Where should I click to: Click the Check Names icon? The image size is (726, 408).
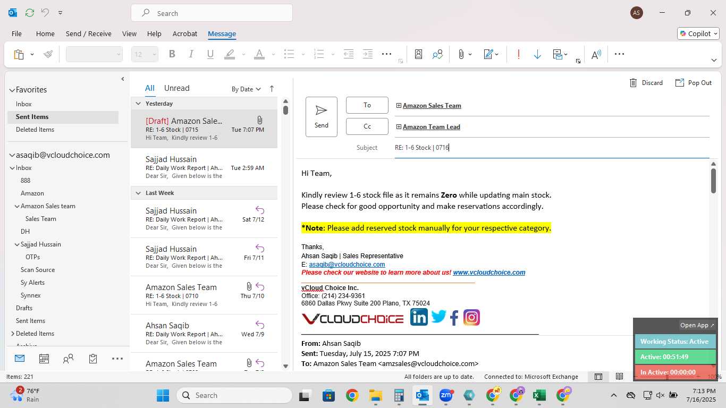click(x=437, y=54)
